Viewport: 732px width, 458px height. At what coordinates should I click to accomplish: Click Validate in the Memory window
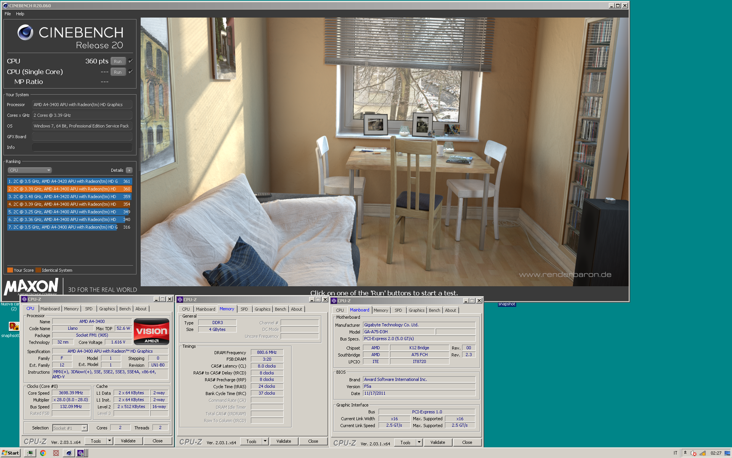point(284,441)
